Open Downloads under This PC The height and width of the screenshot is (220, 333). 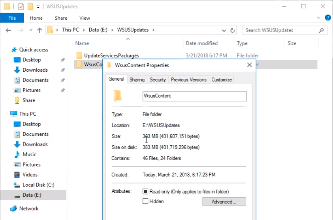(35, 144)
